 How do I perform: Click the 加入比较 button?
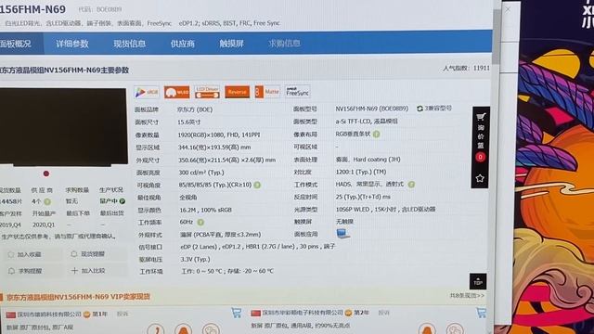pyautogui.click(x=93, y=271)
